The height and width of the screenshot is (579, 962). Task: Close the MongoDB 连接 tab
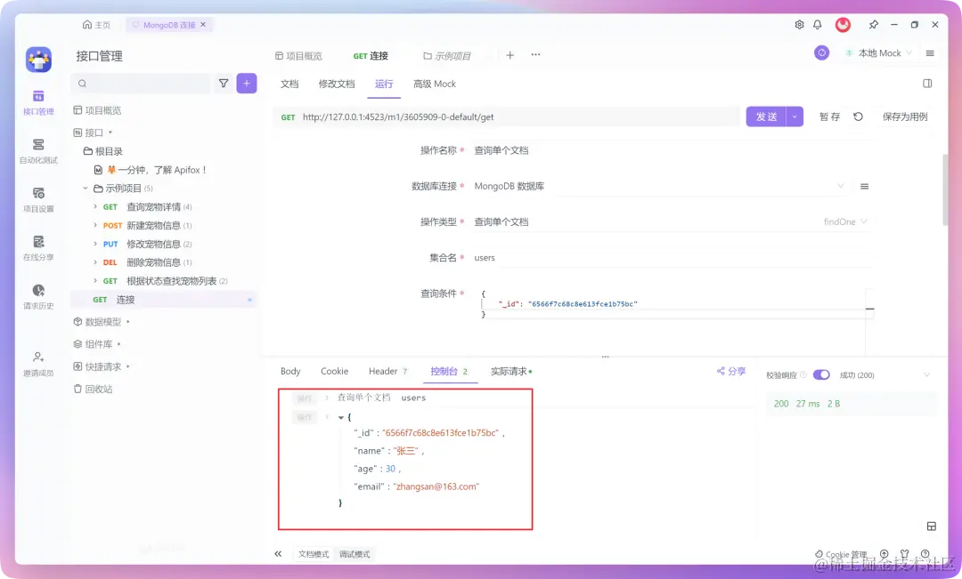(x=203, y=25)
